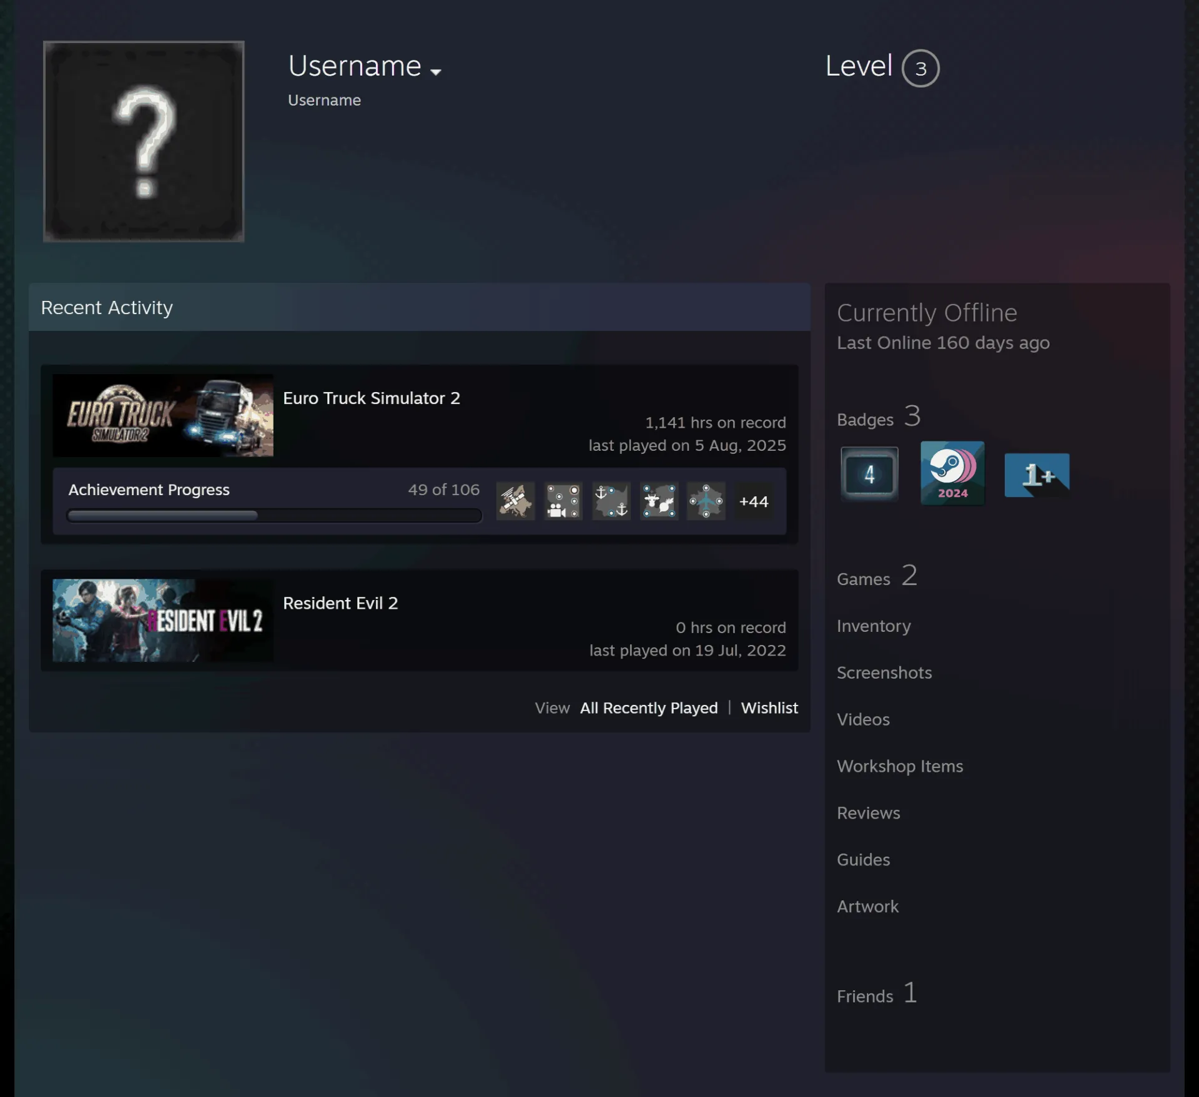Image resolution: width=1199 pixels, height=1097 pixels.
Task: Open Achievement Progress label
Action: click(149, 489)
